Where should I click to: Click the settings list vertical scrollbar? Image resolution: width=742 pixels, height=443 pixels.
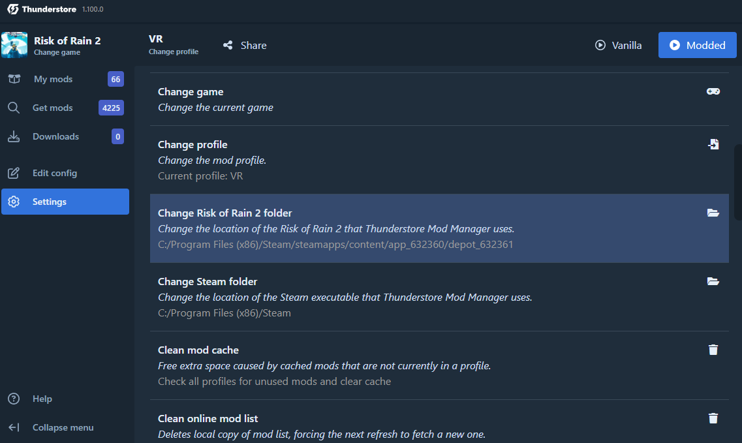737,183
